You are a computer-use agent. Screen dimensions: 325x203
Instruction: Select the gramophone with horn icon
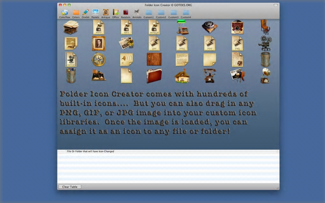coord(265,76)
